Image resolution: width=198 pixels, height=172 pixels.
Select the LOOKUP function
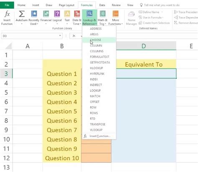coord(99,91)
